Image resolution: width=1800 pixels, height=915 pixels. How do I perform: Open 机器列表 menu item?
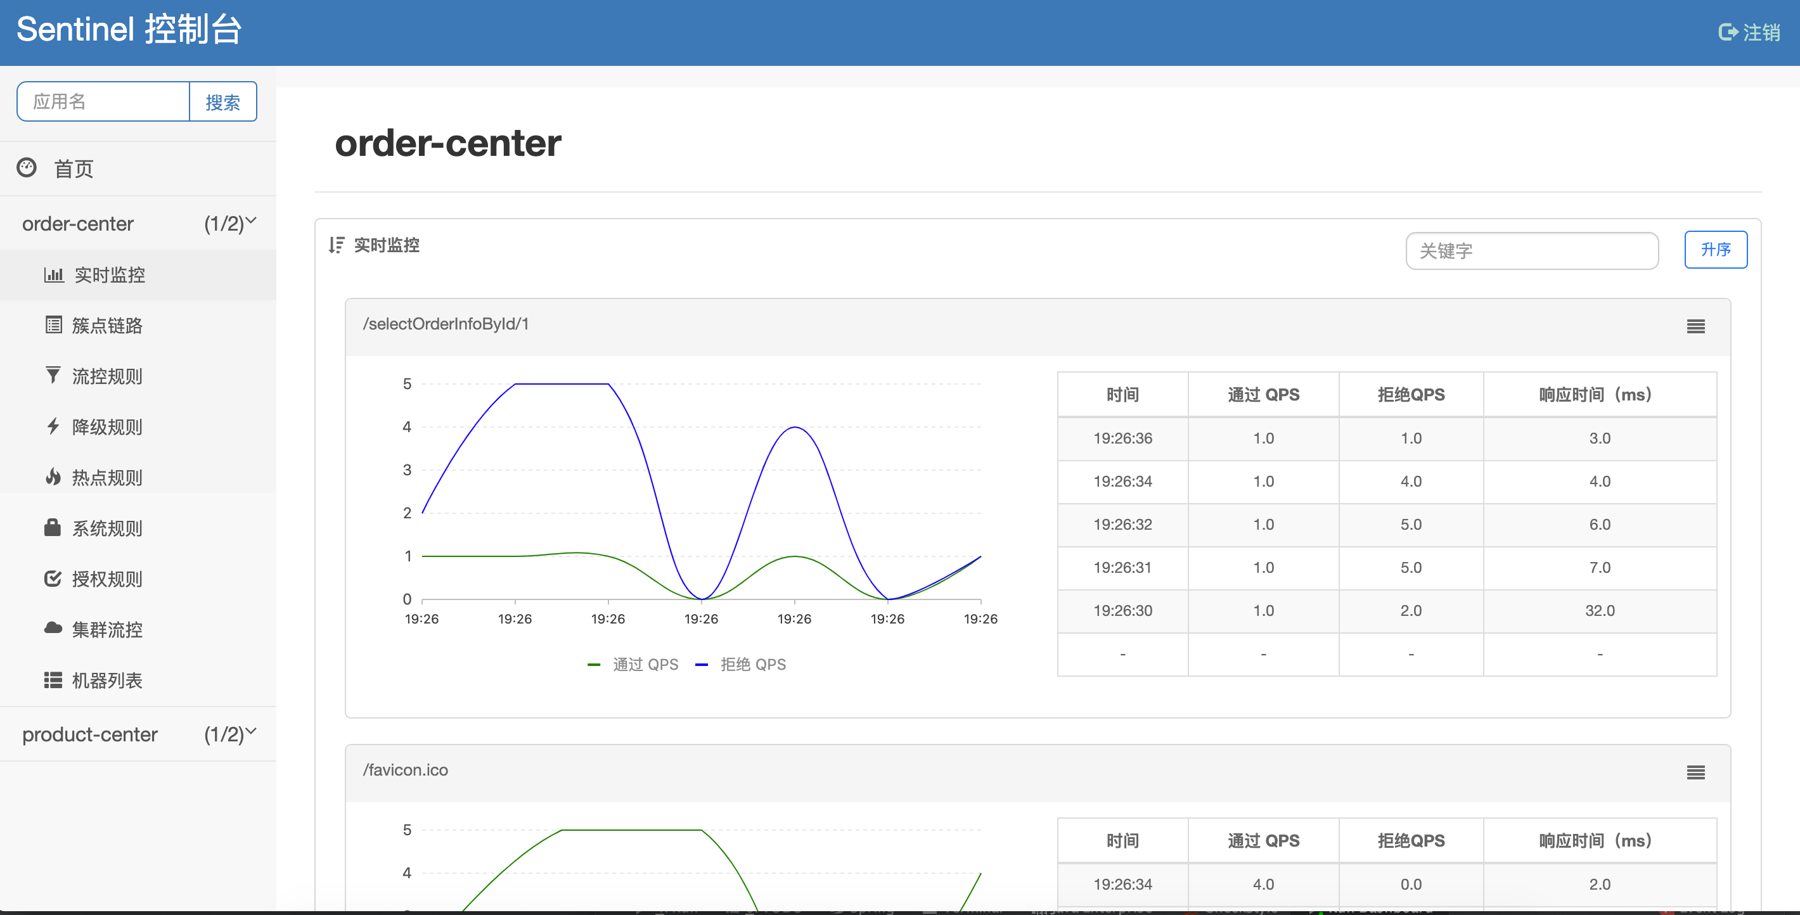click(107, 680)
